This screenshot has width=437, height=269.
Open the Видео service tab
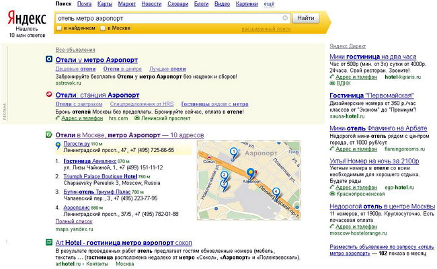click(x=222, y=4)
